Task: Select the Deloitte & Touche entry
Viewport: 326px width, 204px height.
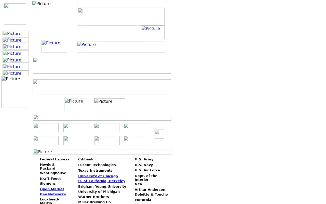Action: pyautogui.click(x=151, y=195)
